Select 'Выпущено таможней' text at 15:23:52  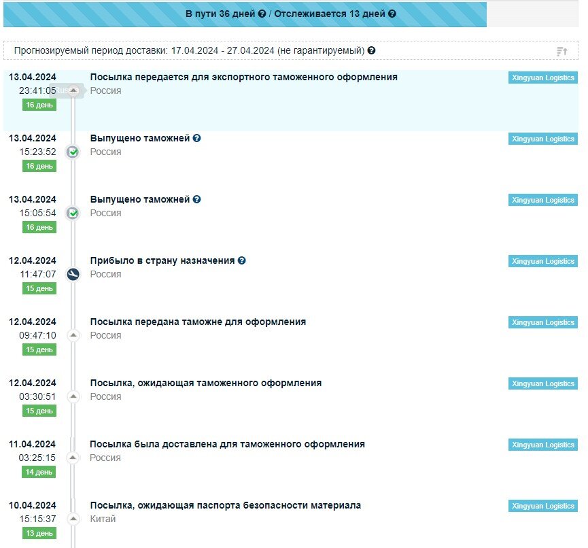140,138
